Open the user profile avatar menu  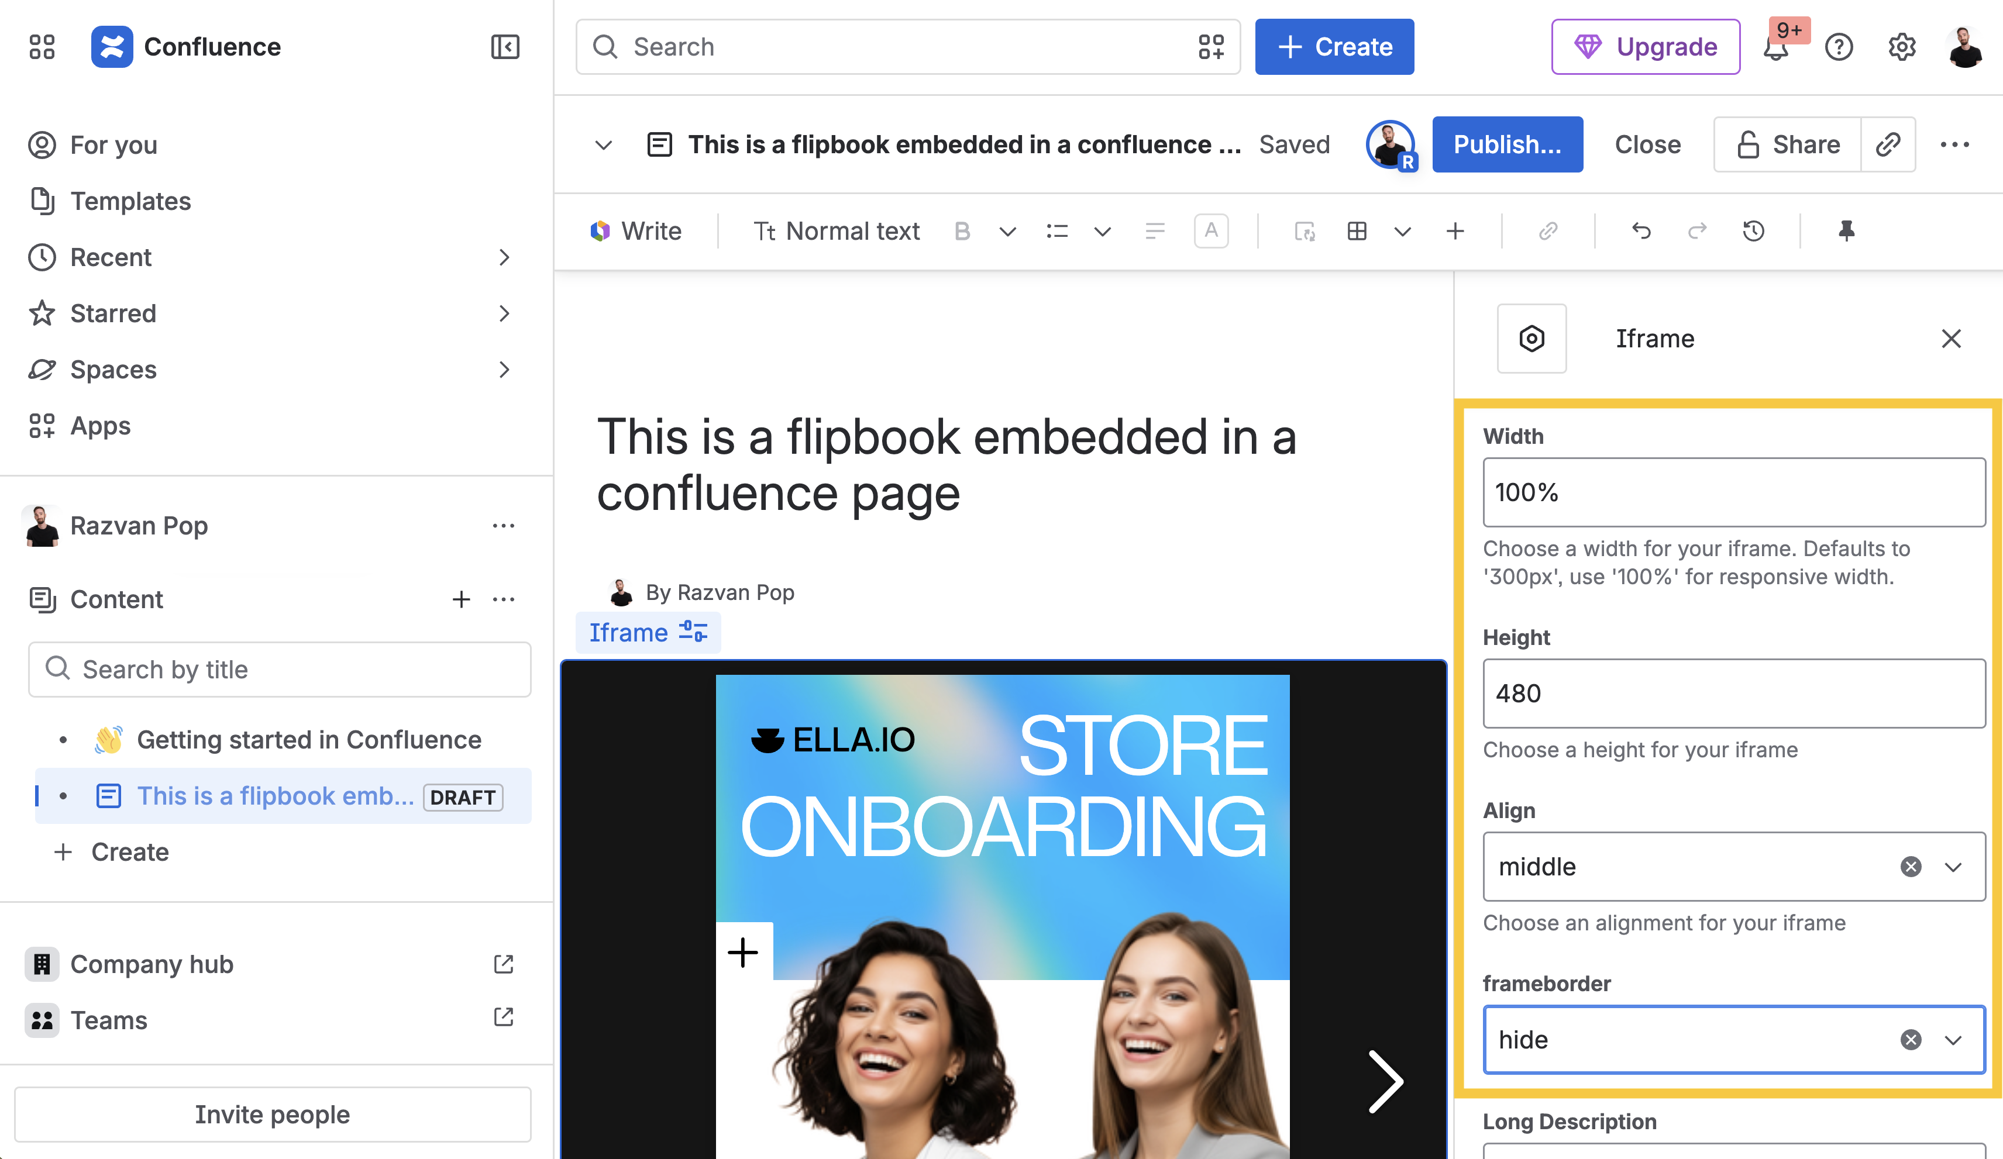(1965, 47)
